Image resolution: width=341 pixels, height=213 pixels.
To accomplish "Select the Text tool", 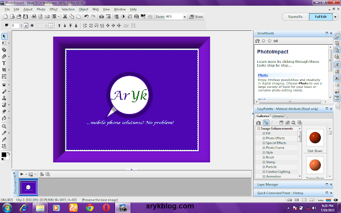I will tap(4, 63).
